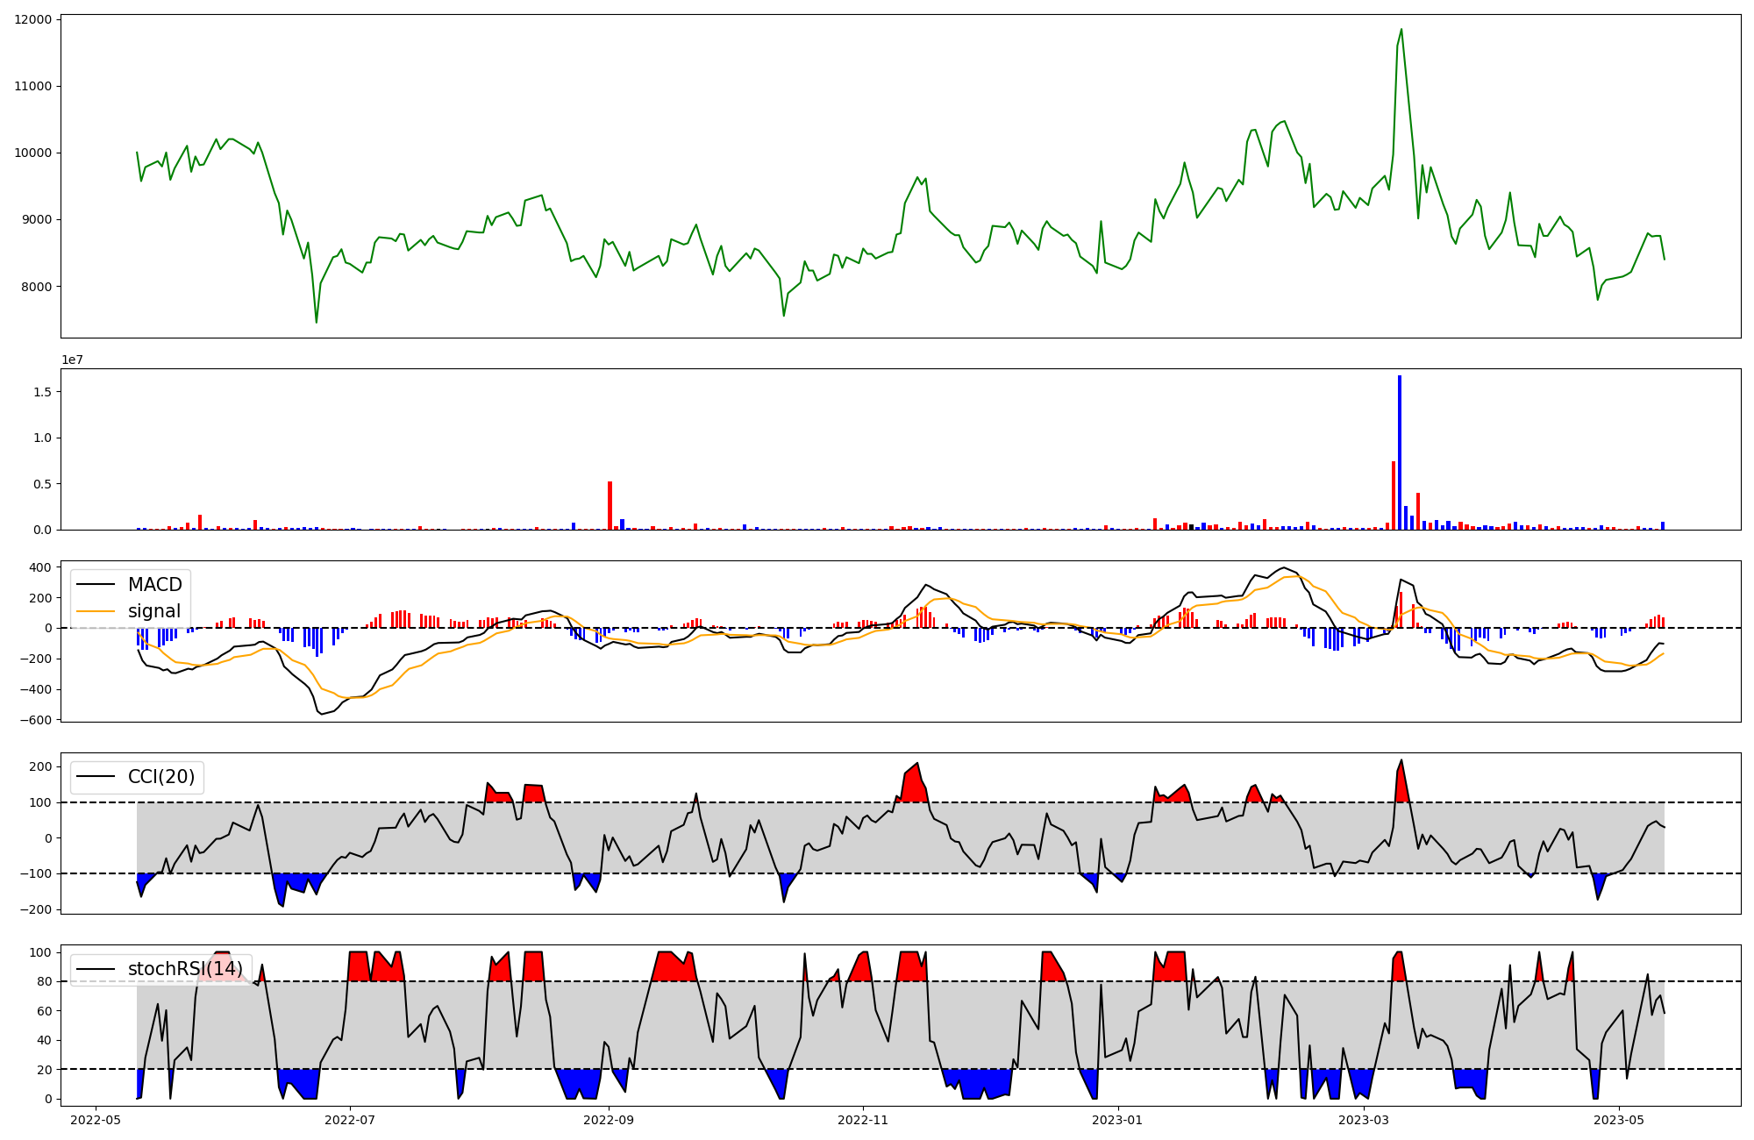Click the 1e7 volume scale label
Viewport: 1754px width, 1140px height.
[72, 360]
